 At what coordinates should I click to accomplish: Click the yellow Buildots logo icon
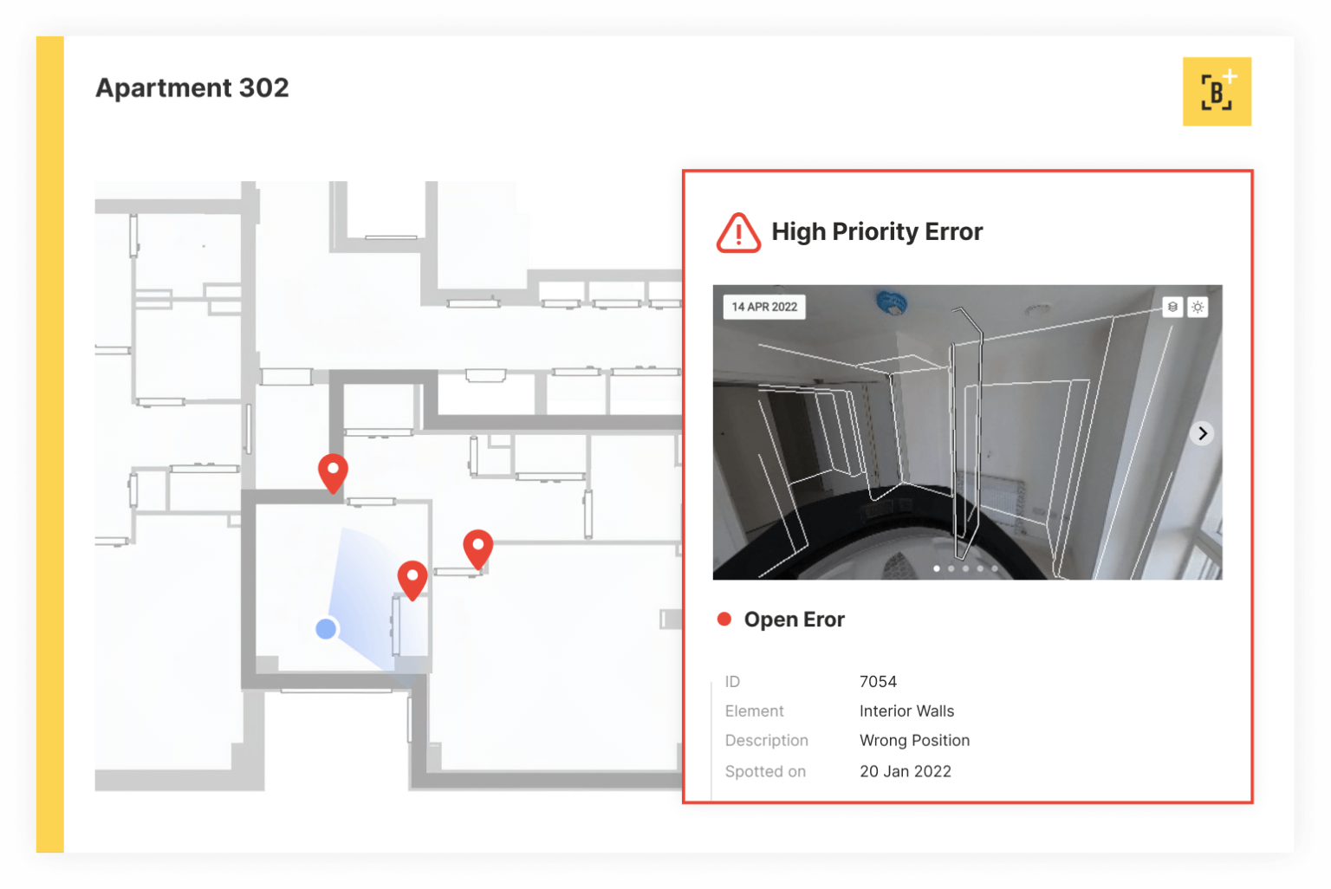tap(1216, 92)
